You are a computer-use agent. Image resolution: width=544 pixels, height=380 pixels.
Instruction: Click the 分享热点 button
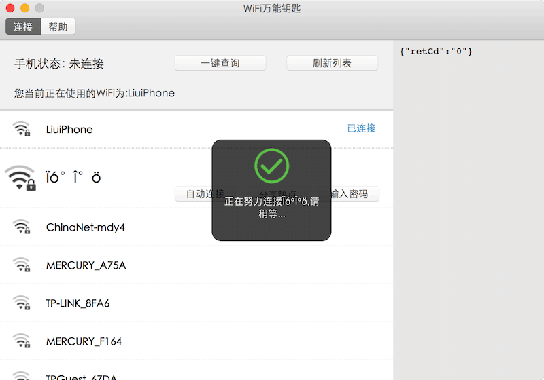point(277,193)
